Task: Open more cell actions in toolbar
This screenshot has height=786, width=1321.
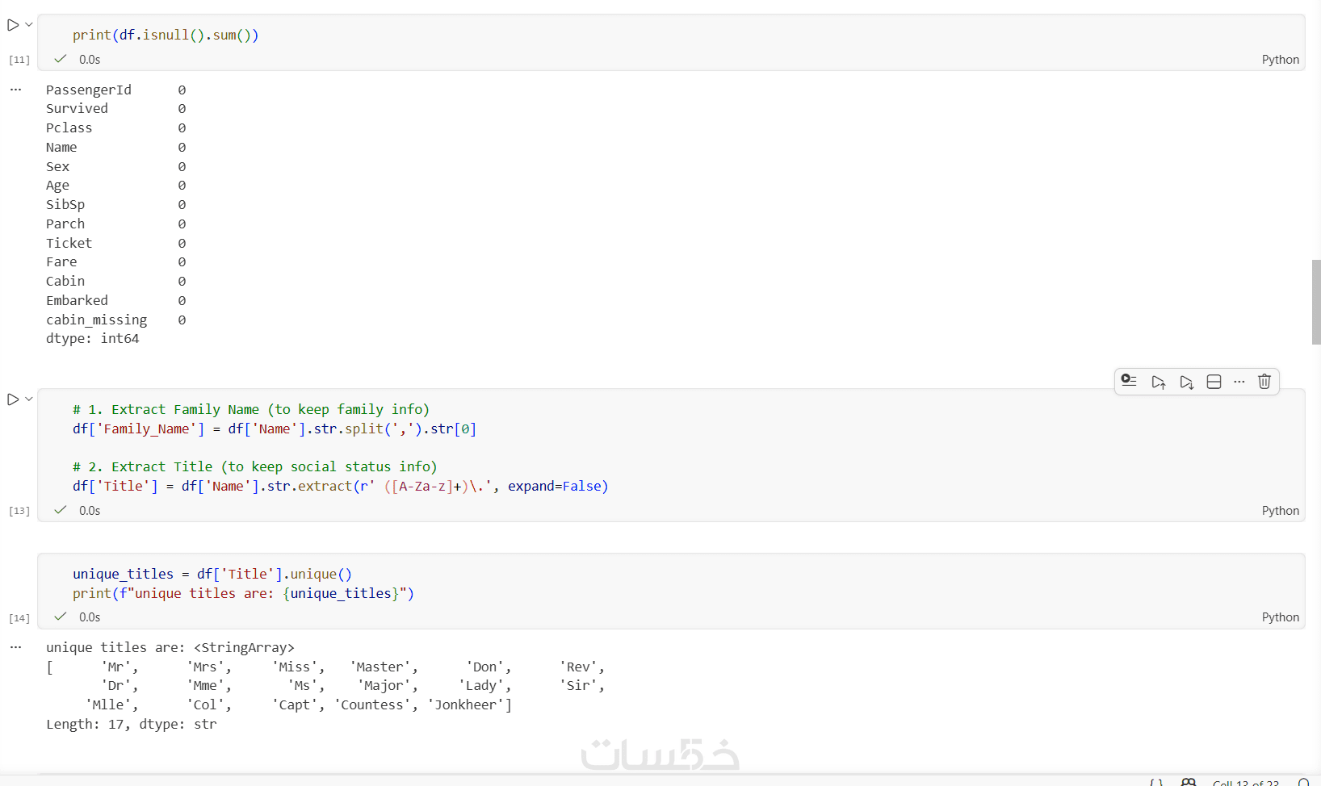Action: coord(1239,382)
